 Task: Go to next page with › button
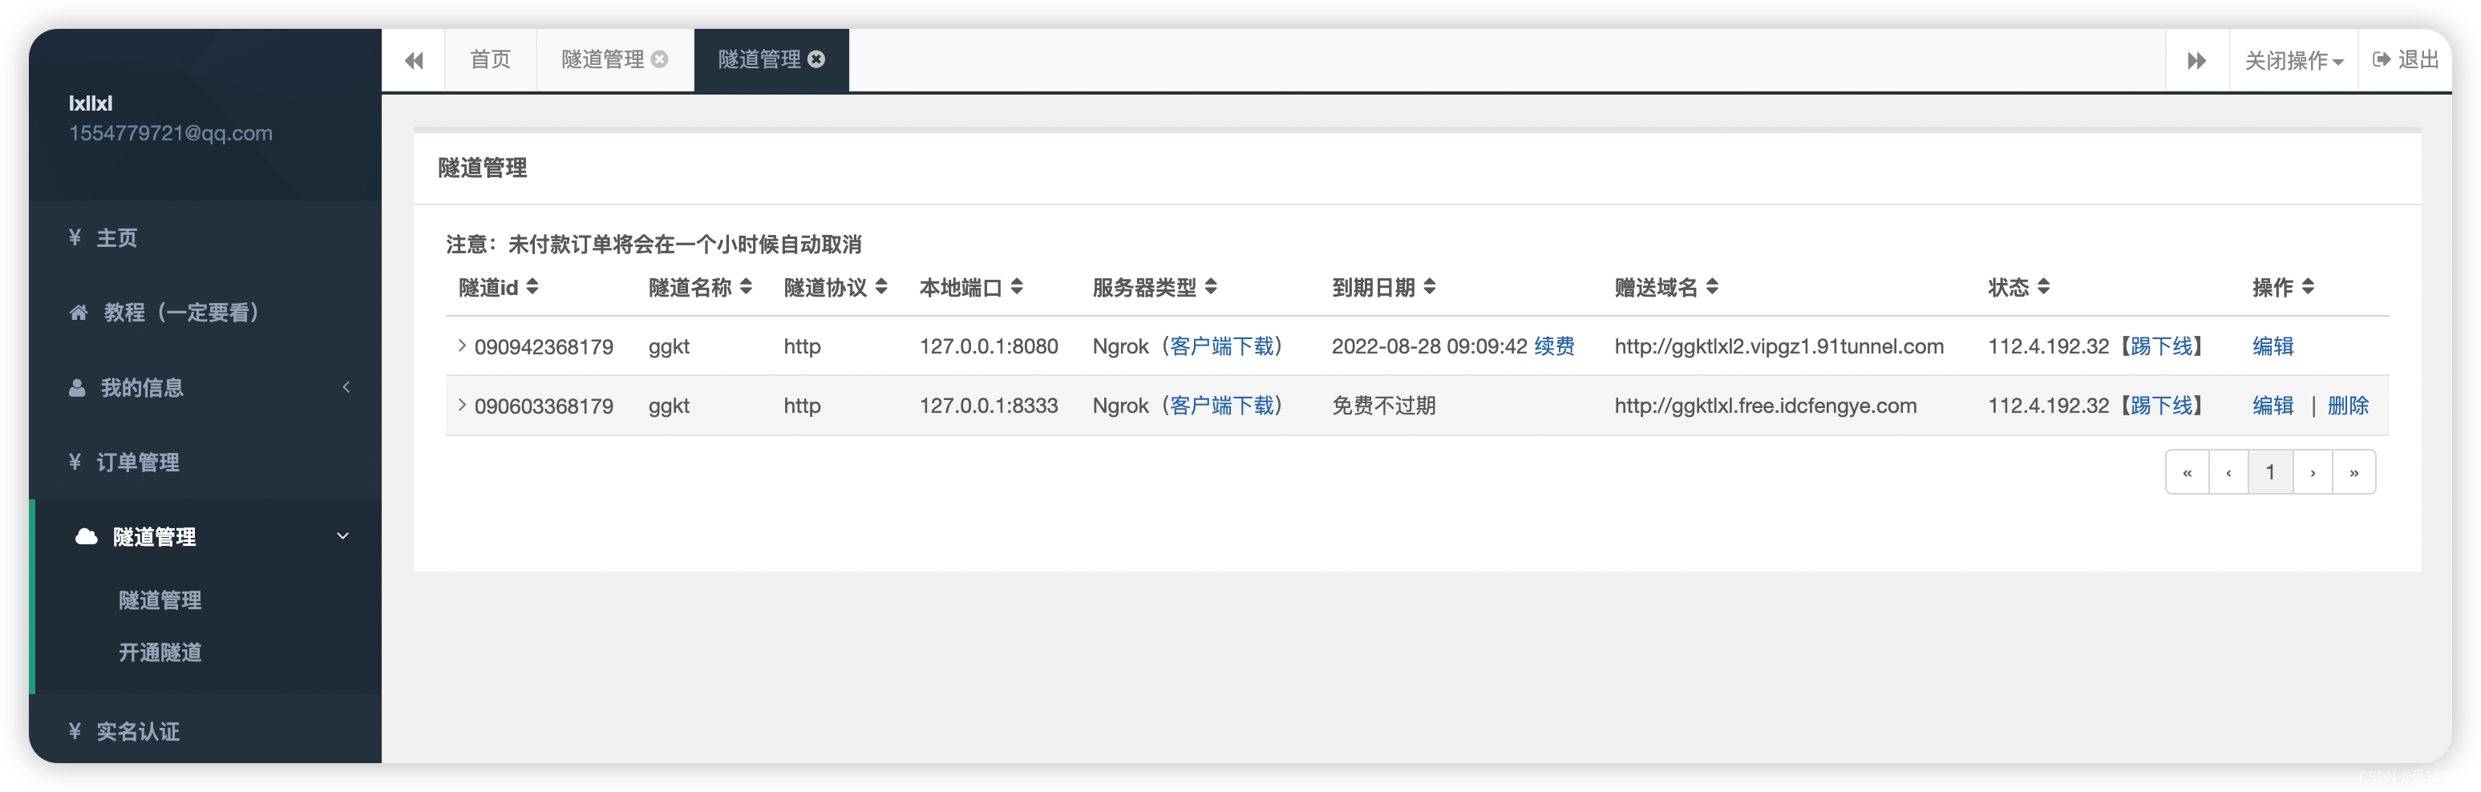point(2312,472)
